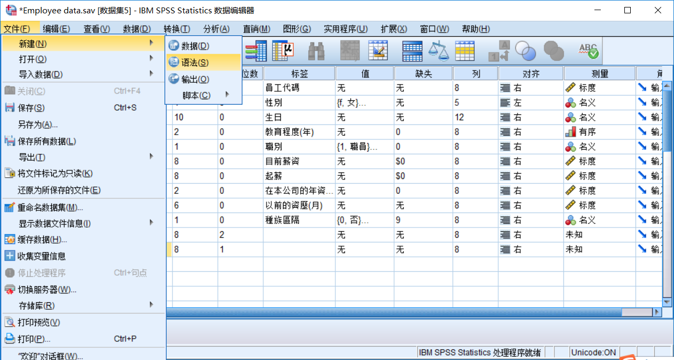The width and height of the screenshot is (674, 360).
Task: Click the greyed Insert Cases toolbar icon
Action: coord(350,51)
